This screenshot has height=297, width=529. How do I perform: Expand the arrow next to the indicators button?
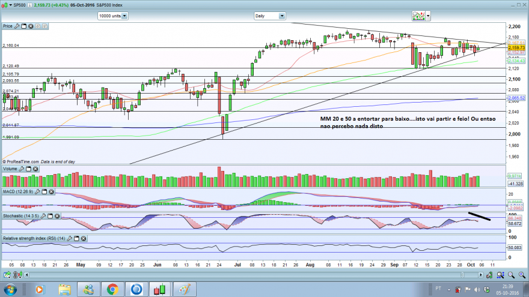(x=428, y=16)
